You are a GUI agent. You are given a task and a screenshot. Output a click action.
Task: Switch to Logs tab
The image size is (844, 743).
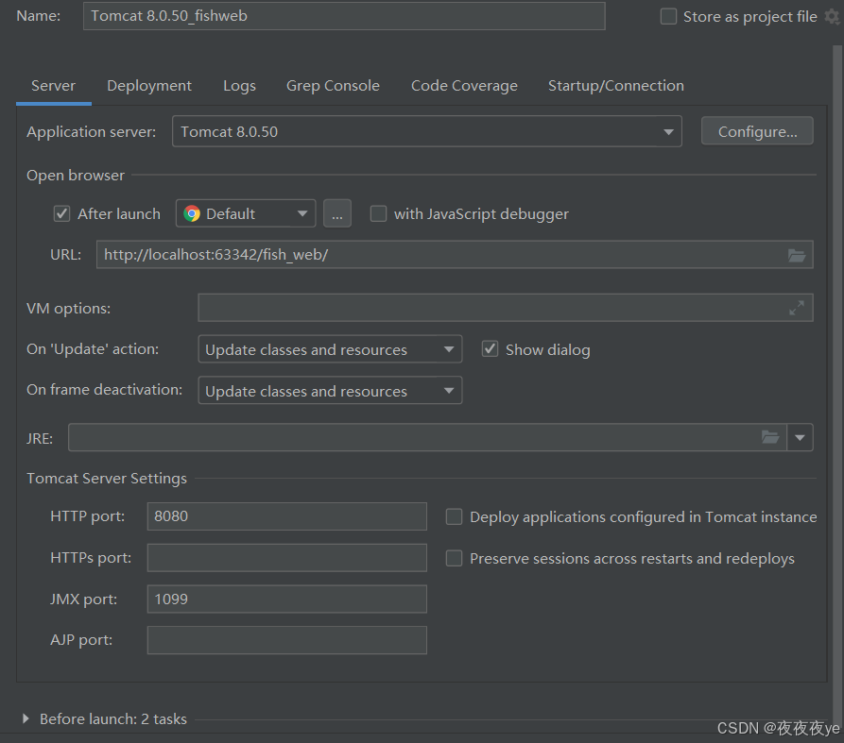pos(239,86)
